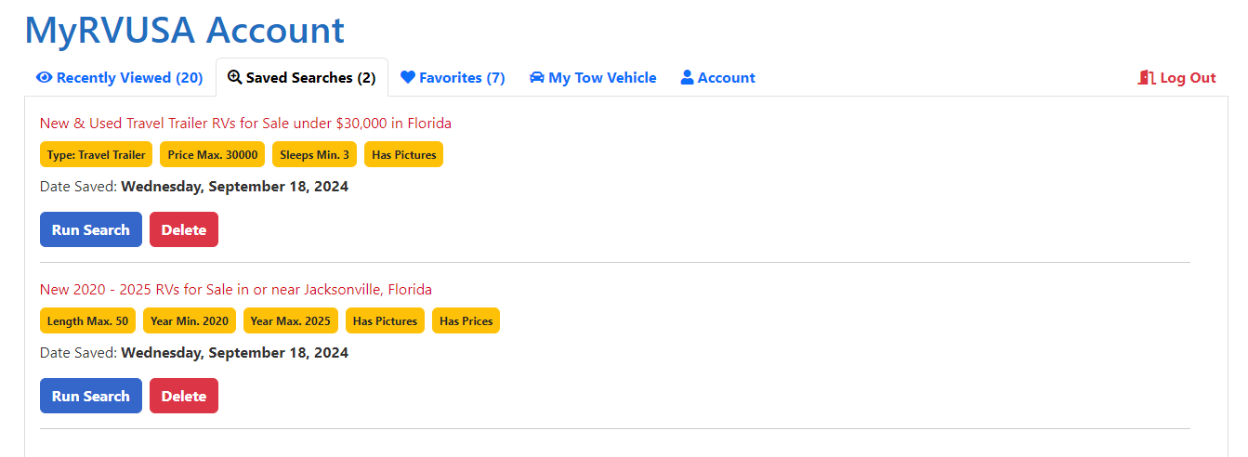Click the car icon for My Tow Vehicle
The image size is (1248, 457).
[x=537, y=78]
